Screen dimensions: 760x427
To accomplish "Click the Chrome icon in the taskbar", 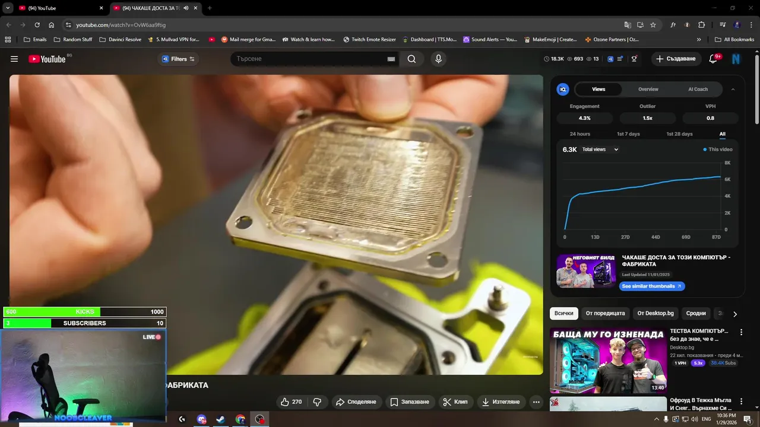I will 240,419.
